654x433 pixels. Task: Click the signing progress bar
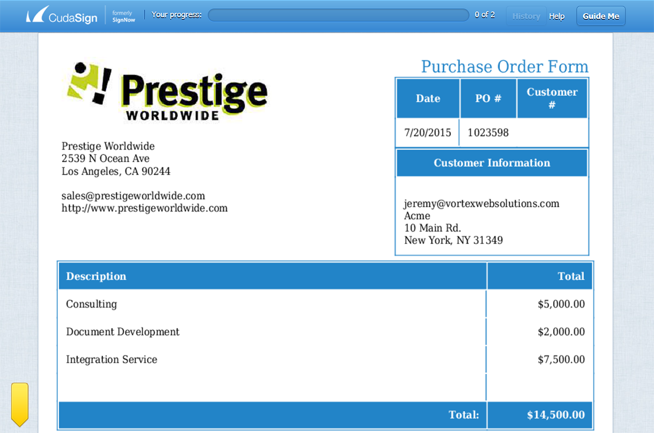click(338, 15)
